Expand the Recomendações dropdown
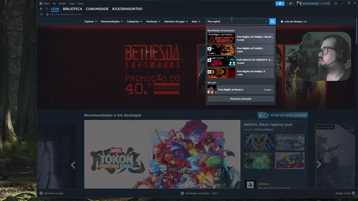 pos(112,21)
